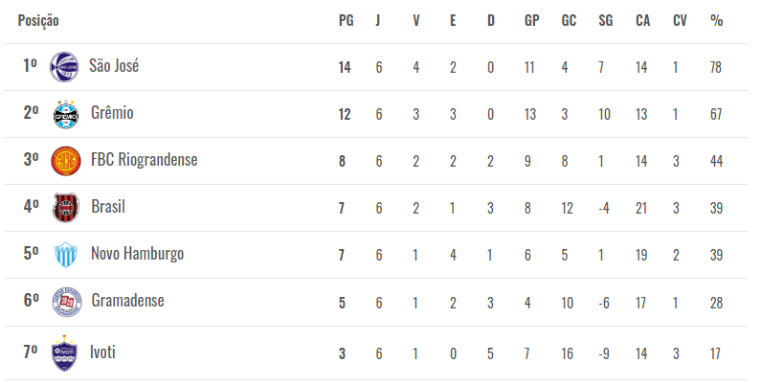Screen dimensions: 761x386
Task: Click the Ivoti purple crest
Action: coord(64,353)
